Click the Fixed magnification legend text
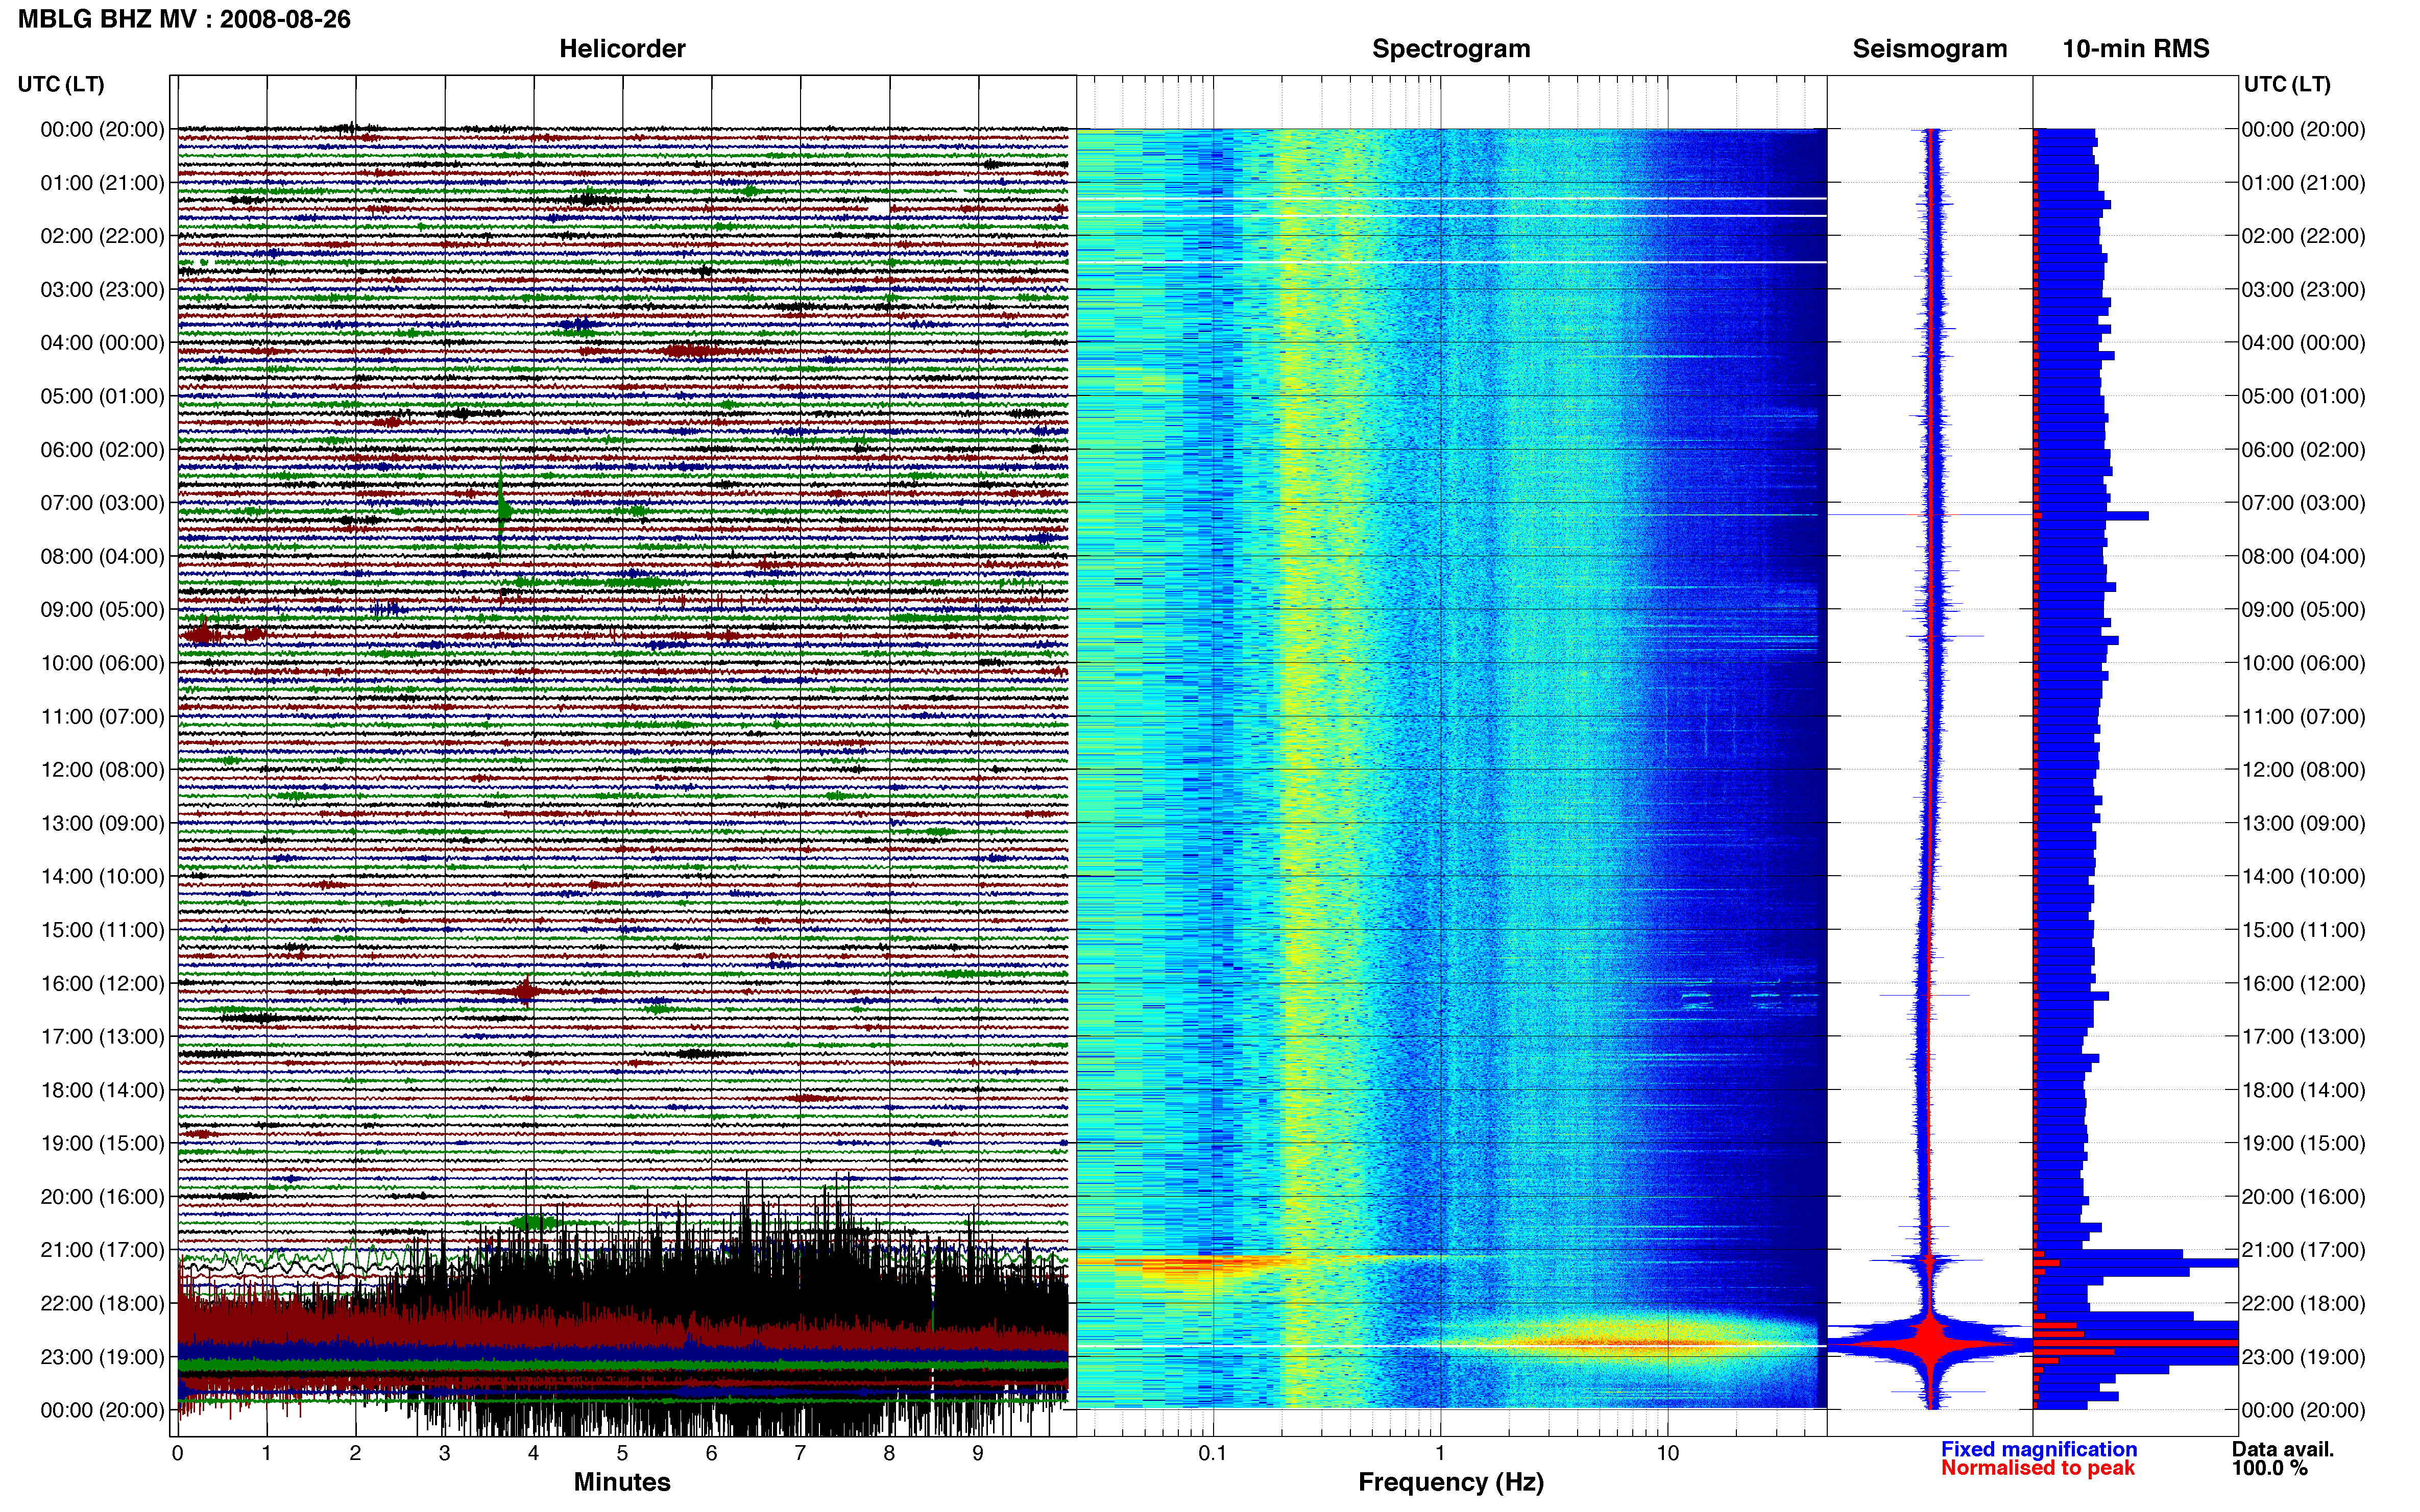The image size is (2420, 1512). coord(2038,1449)
